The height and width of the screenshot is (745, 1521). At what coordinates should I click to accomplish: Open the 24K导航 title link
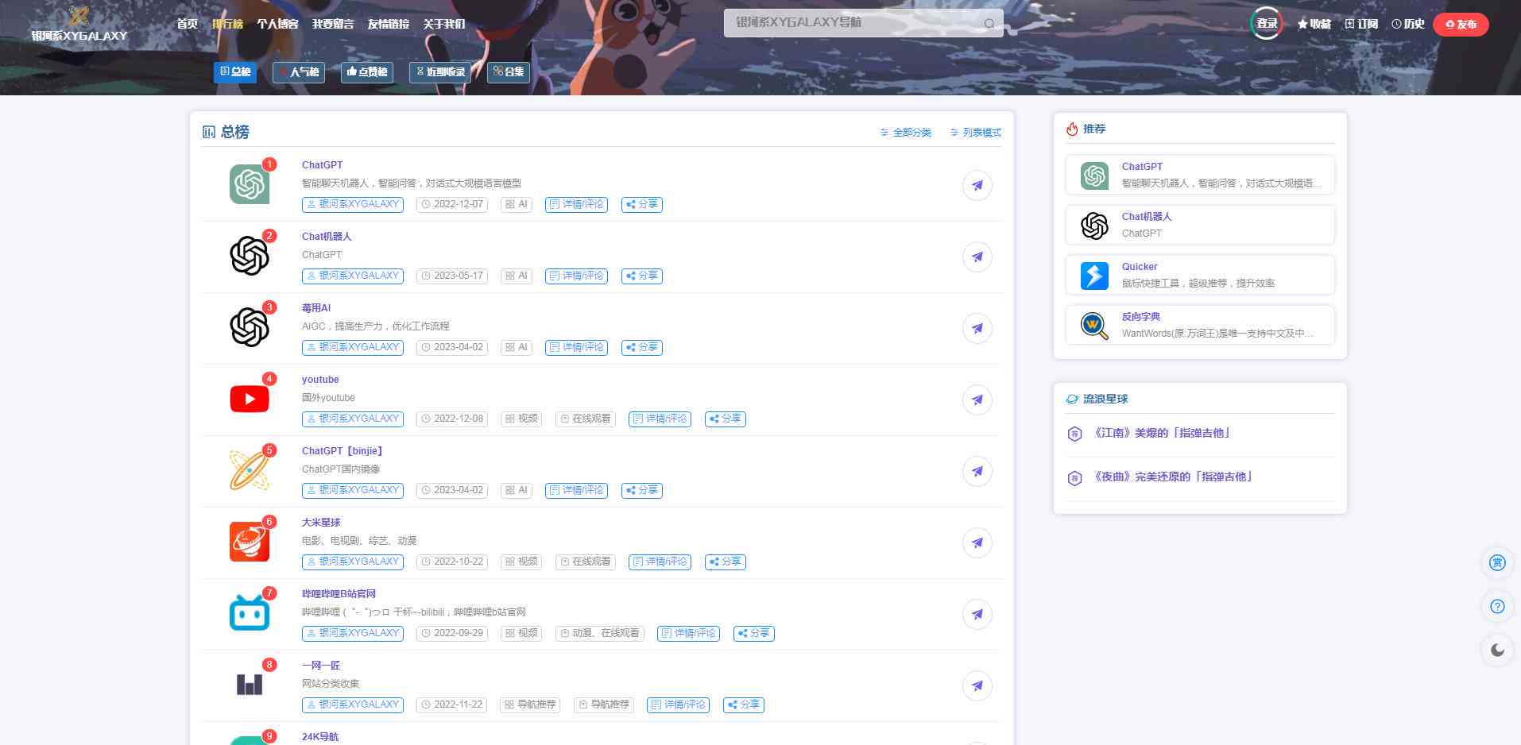(320, 737)
